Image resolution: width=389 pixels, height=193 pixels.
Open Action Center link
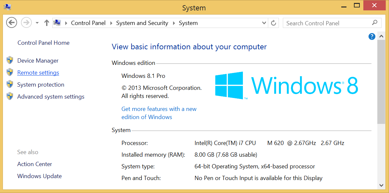tap(35, 164)
